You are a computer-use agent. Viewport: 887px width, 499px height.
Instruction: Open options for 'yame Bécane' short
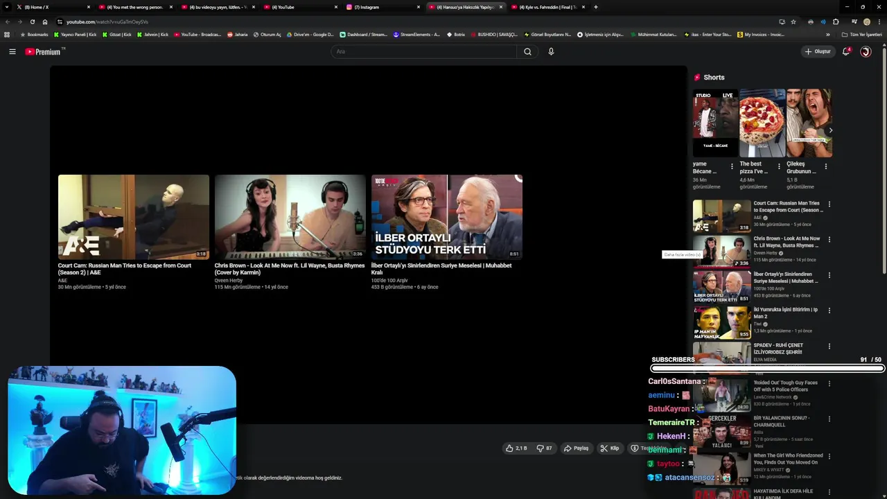(732, 166)
